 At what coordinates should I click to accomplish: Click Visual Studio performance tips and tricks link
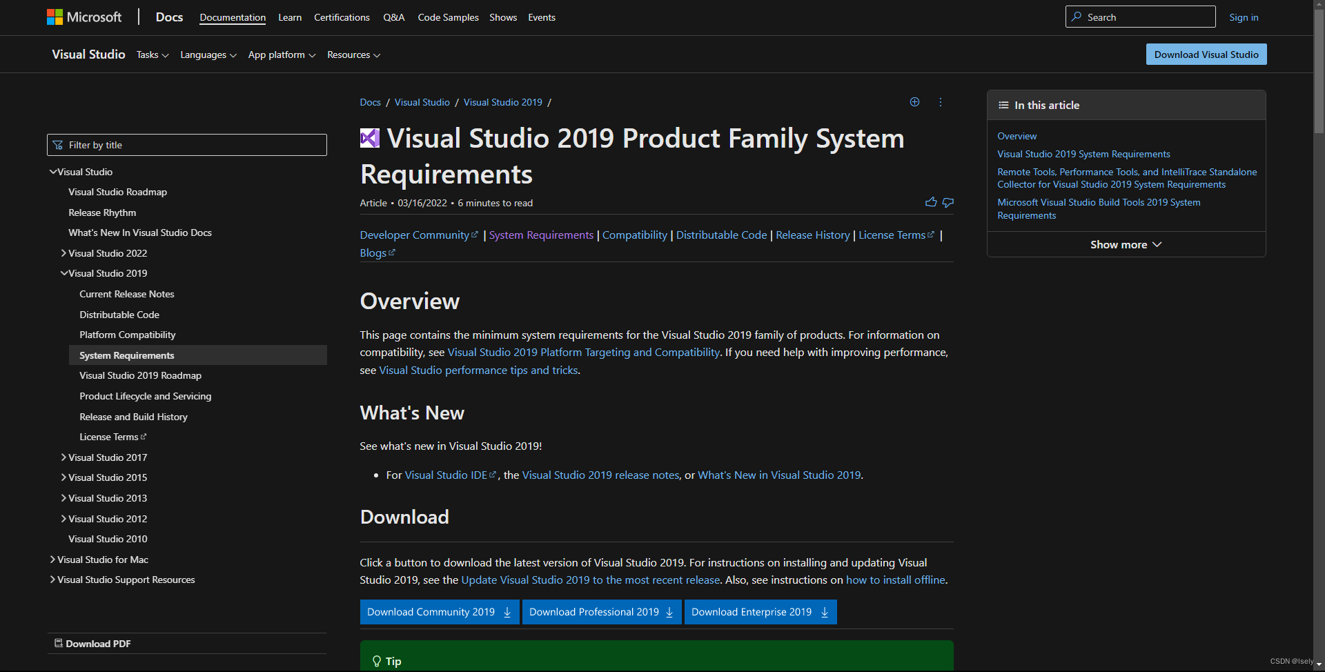[x=479, y=370]
